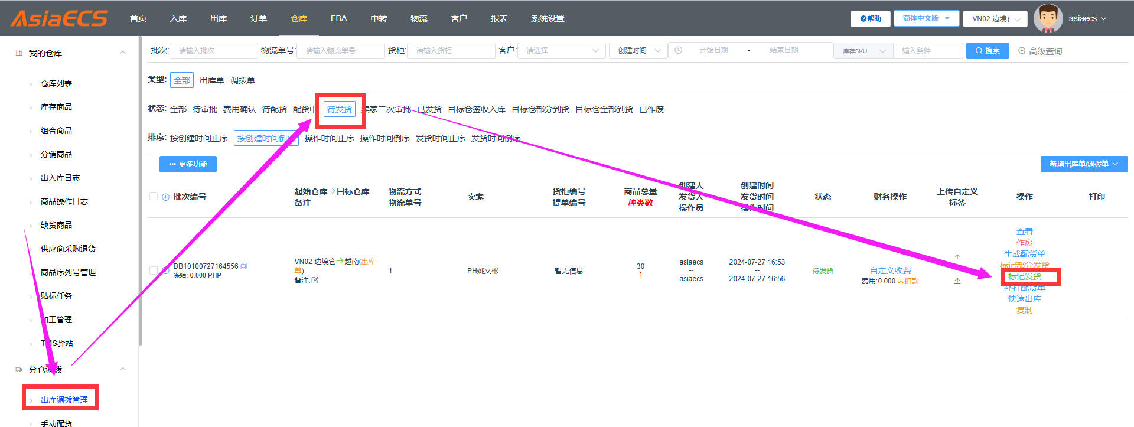Image resolution: width=1134 pixels, height=427 pixels.
Task: Sort by 发货时间正序
Action: point(441,138)
